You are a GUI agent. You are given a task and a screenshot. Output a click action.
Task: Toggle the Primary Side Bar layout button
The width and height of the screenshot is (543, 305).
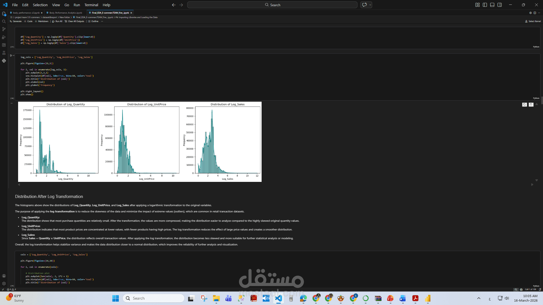pos(485,5)
